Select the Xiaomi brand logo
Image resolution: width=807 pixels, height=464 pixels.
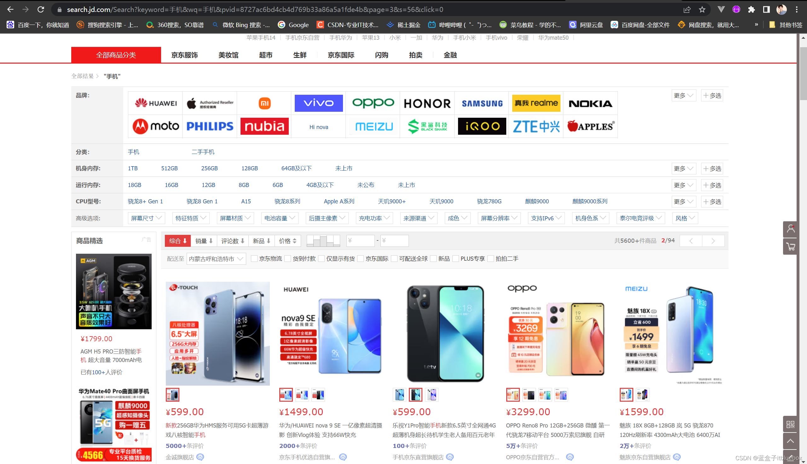264,103
